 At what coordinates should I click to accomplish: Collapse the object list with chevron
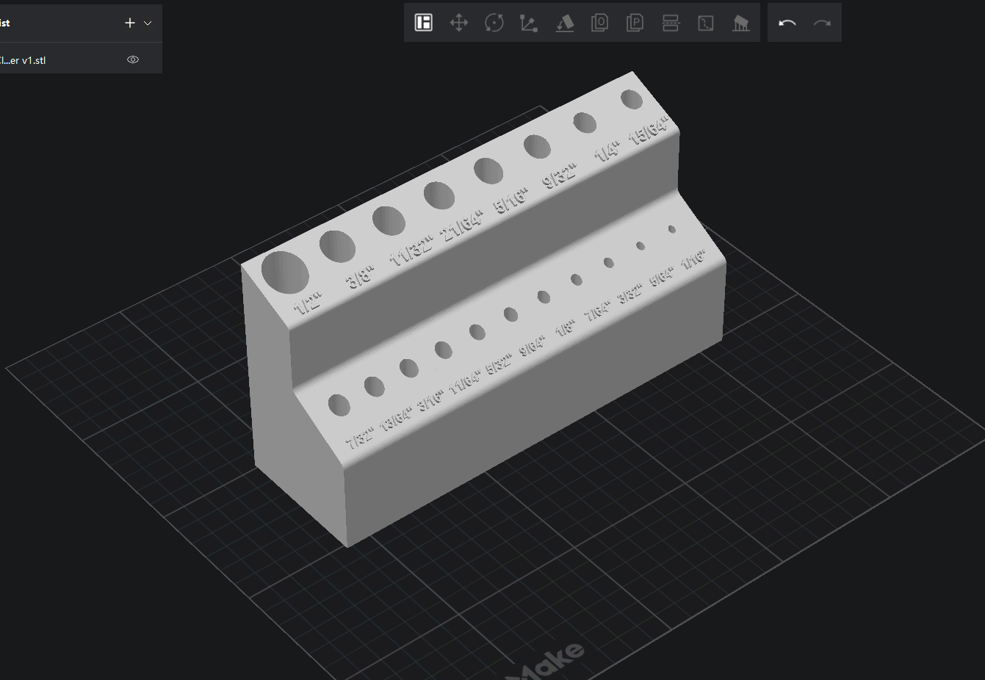pos(148,23)
